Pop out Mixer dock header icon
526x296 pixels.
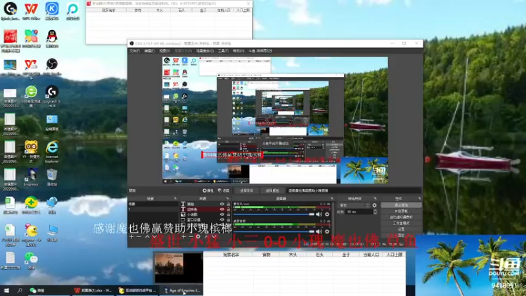pos(332,199)
